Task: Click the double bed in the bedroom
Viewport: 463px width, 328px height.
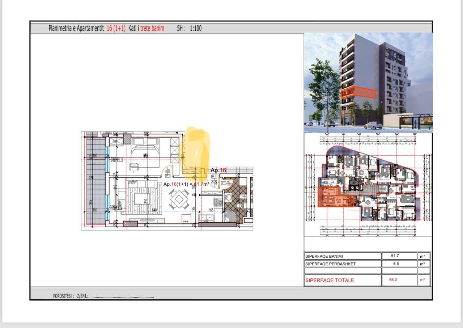Action: point(145,152)
